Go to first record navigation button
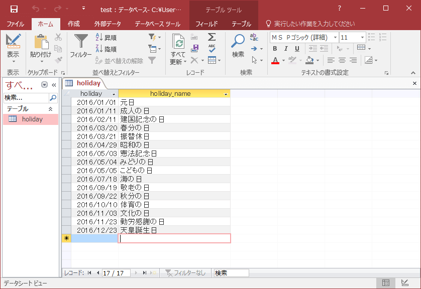This screenshot has height=289, width=421. (x=89, y=273)
